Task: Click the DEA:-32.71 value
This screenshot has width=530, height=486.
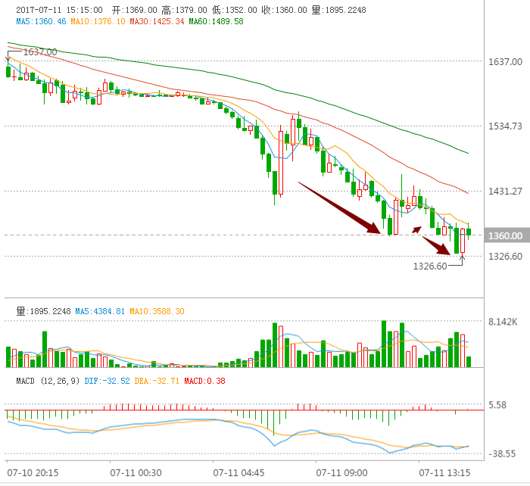Action: click(157, 381)
